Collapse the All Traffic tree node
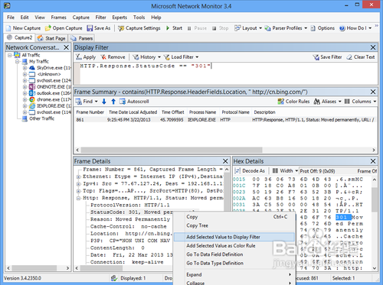Image resolution: width=383 pixels, height=285 pixels. pyautogui.click(x=10, y=55)
